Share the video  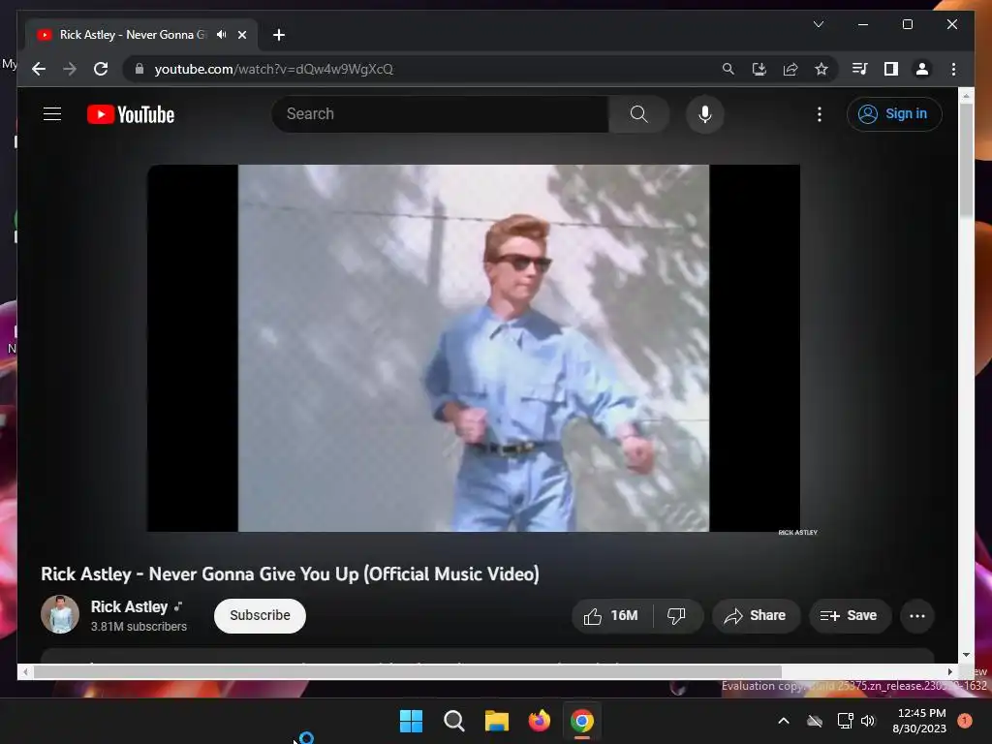(x=756, y=615)
